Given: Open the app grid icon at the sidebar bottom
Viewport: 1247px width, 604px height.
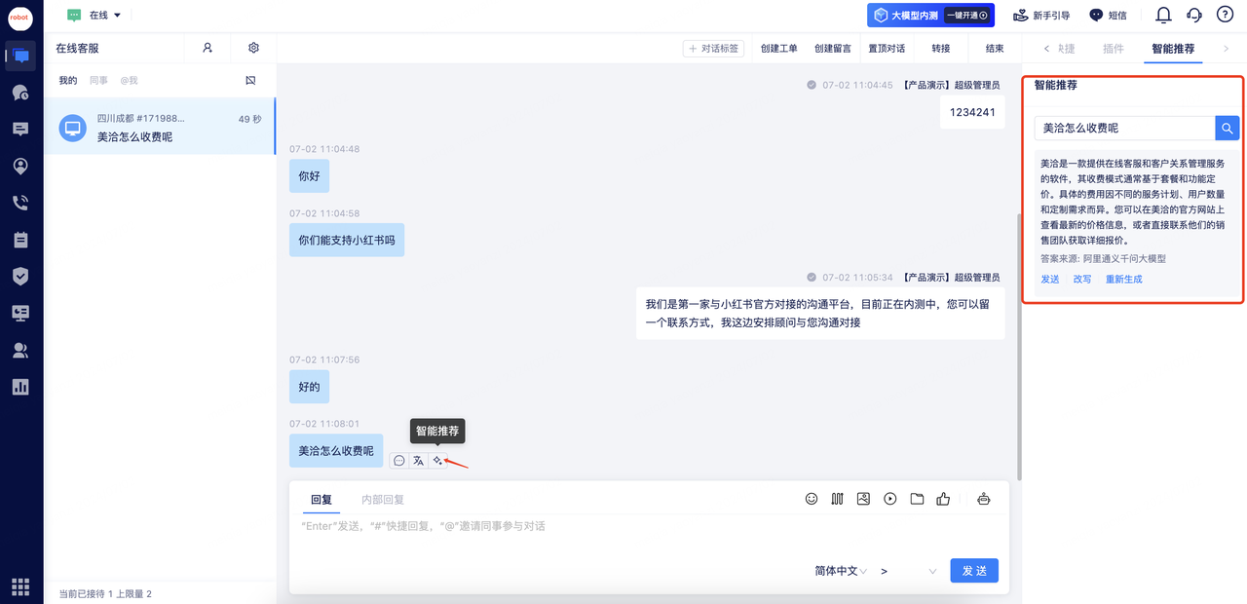Looking at the screenshot, I should pos(20,585).
